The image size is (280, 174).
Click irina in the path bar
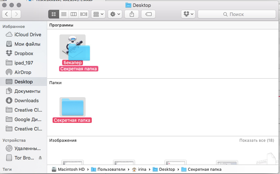139,169
